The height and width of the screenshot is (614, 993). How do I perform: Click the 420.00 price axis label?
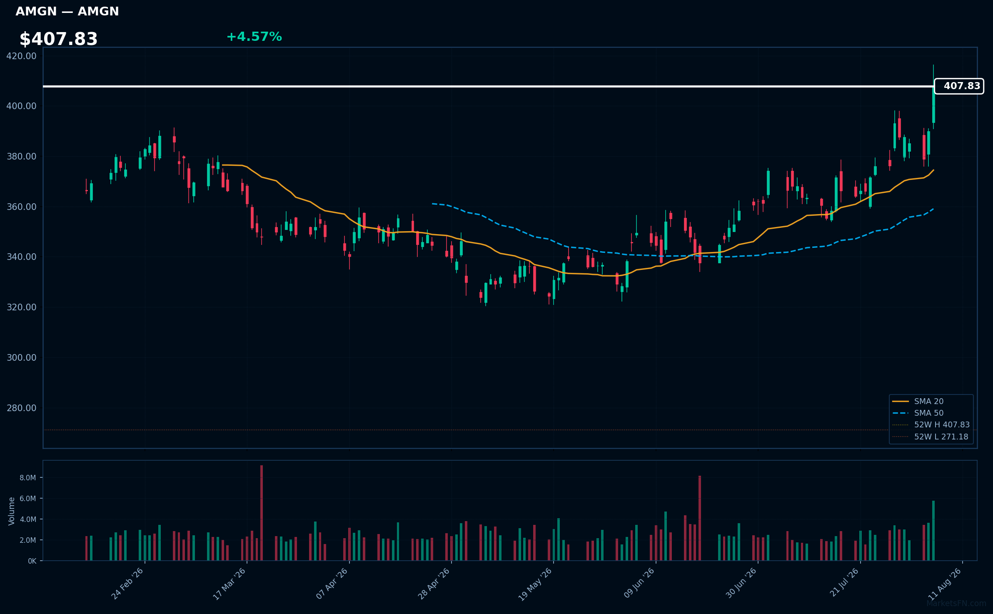(x=21, y=56)
